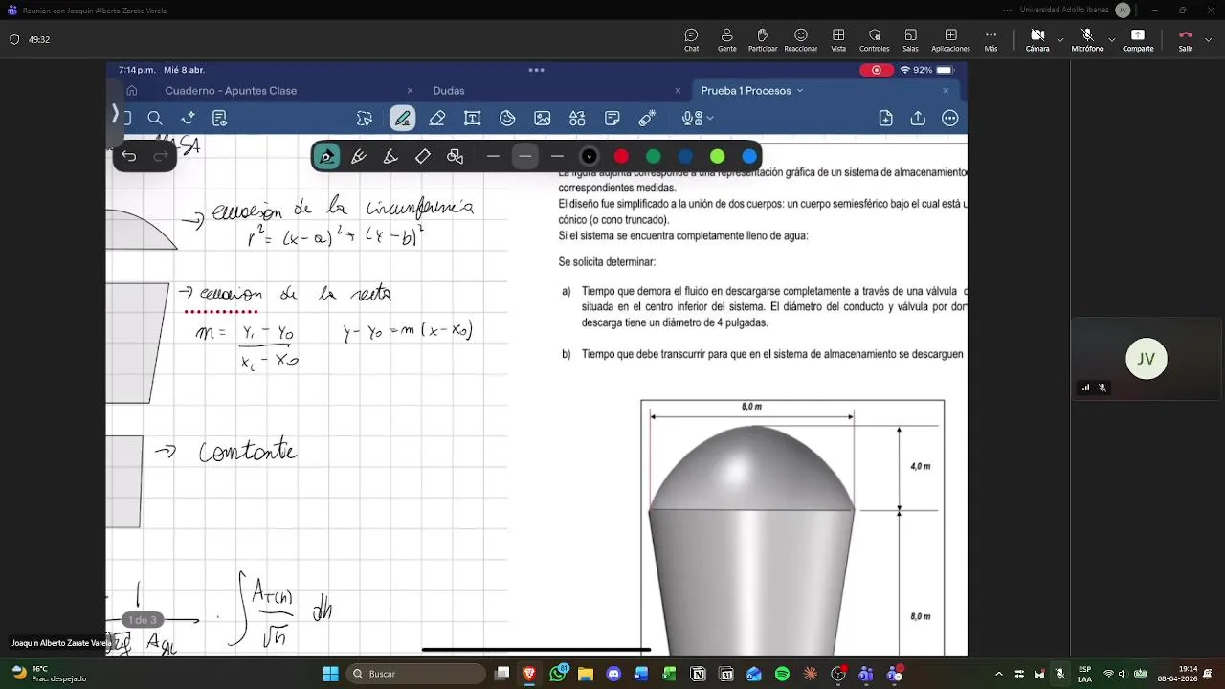Select the lasso selection tool
The width and height of the screenshot is (1225, 689).
[x=364, y=119]
